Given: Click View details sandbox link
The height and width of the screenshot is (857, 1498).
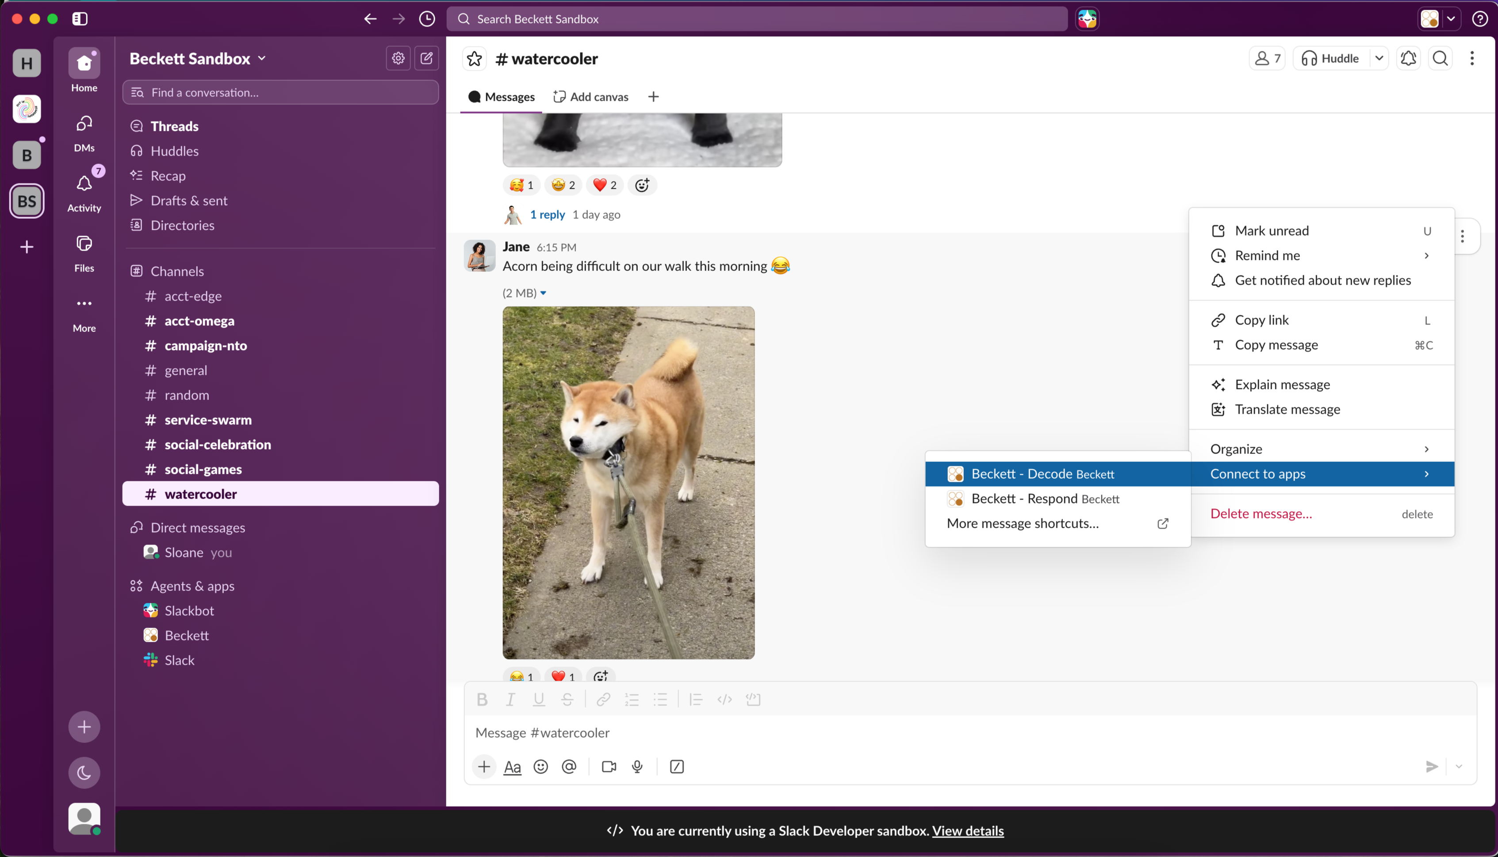Looking at the screenshot, I should tap(967, 830).
